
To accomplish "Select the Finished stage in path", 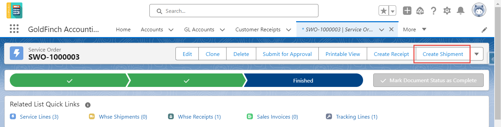I will click(303, 81).
